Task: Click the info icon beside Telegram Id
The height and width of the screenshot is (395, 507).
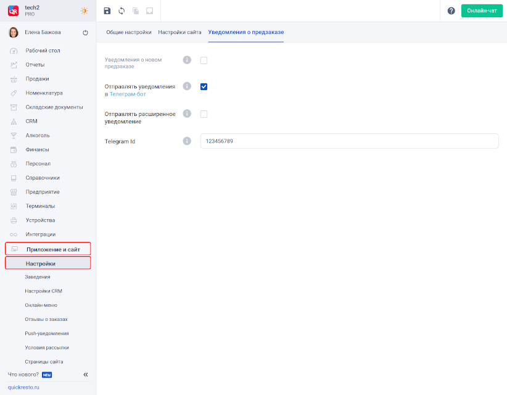Action: 187,141
